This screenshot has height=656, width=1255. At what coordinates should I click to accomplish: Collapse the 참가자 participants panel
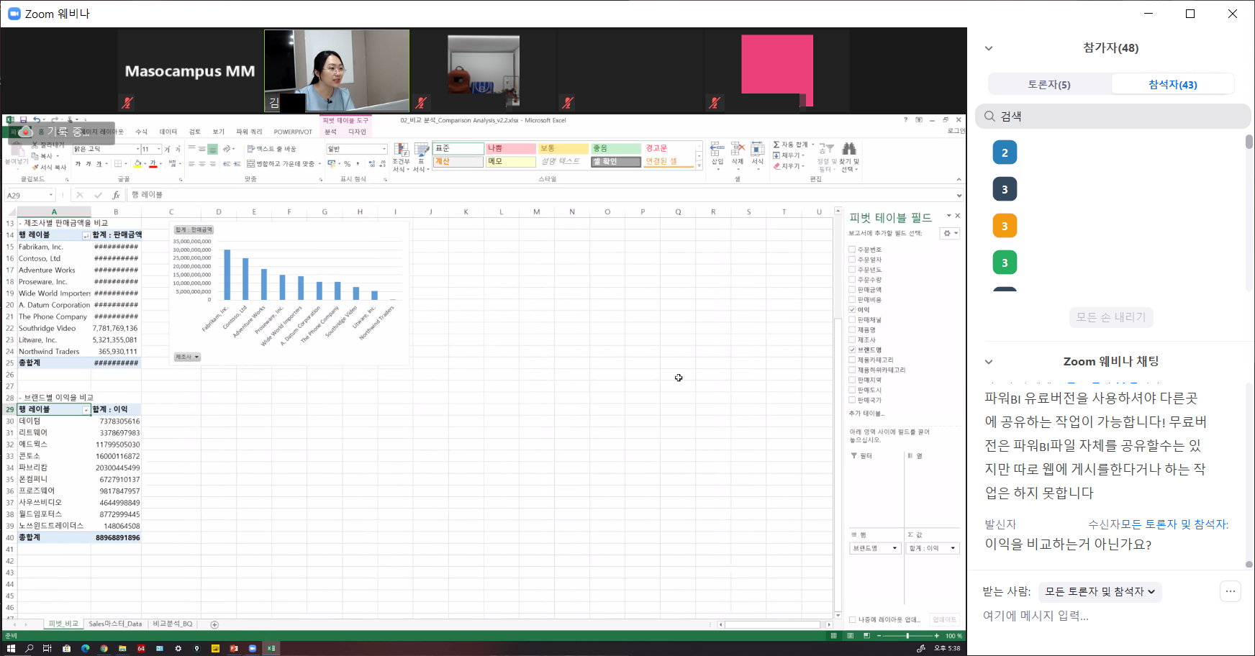(989, 48)
